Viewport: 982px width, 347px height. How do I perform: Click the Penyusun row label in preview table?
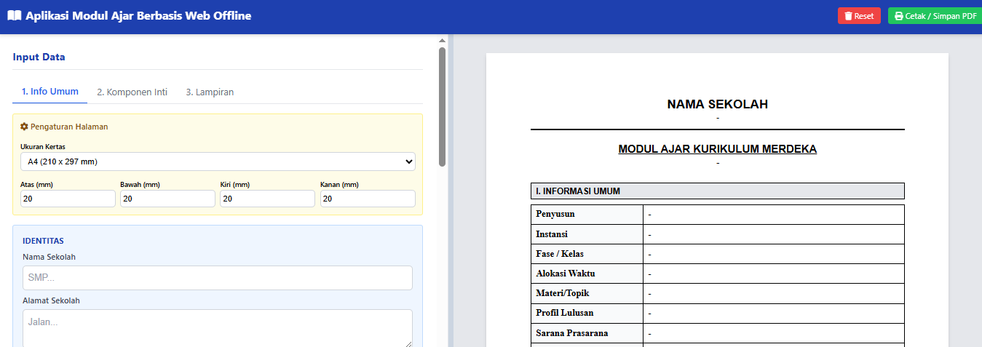tap(555, 215)
